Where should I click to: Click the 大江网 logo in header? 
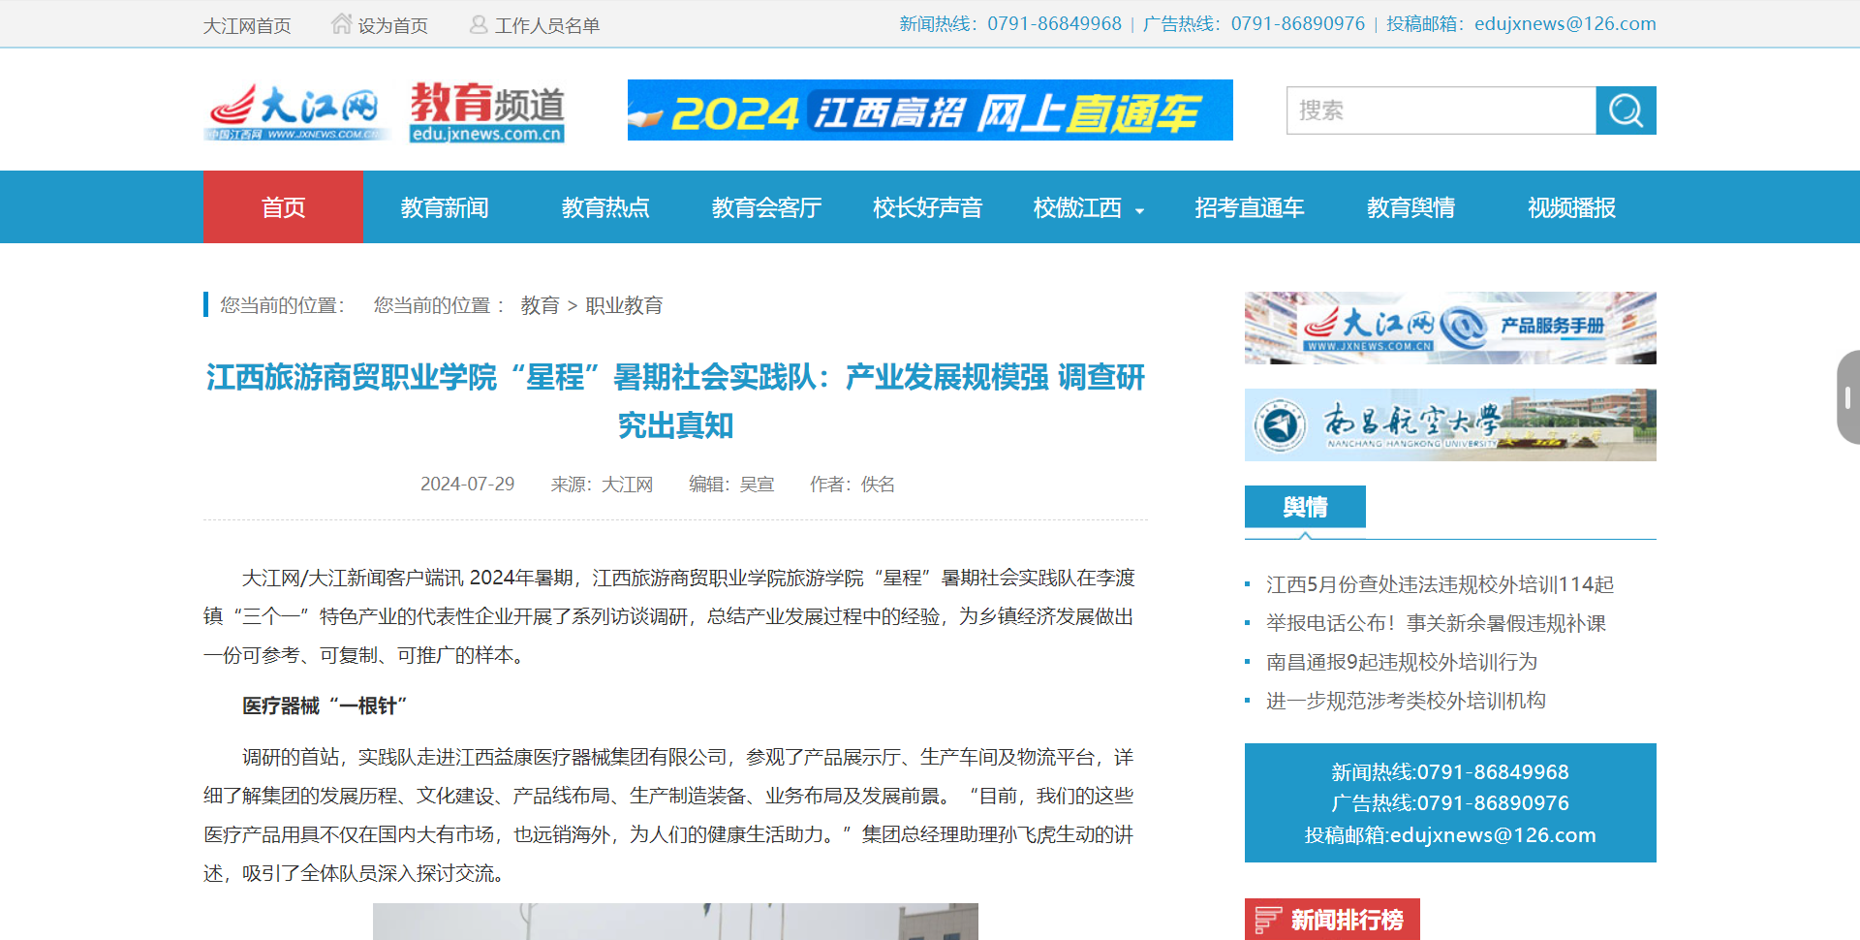pos(295,111)
